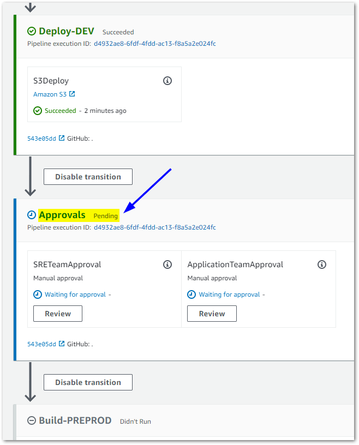
Task: Click external link icon beside Amazon S3
Action: point(72,94)
